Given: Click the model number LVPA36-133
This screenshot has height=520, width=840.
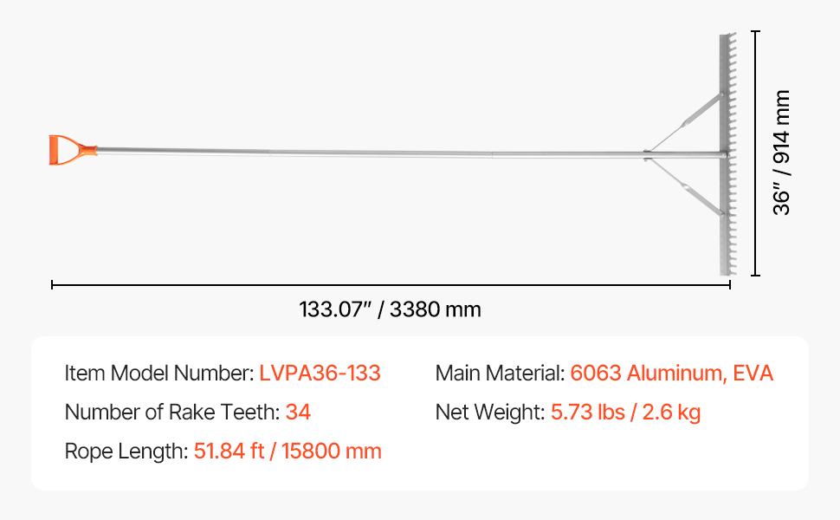Looking at the screenshot, I should [x=320, y=374].
